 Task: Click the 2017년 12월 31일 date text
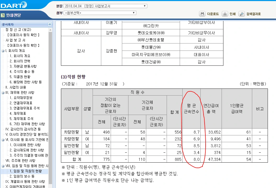pos(102,84)
